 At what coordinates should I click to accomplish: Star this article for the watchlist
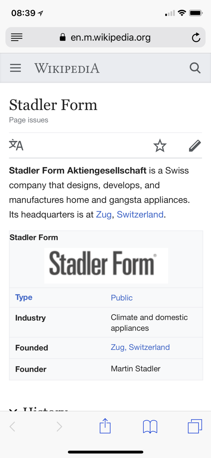click(x=160, y=145)
